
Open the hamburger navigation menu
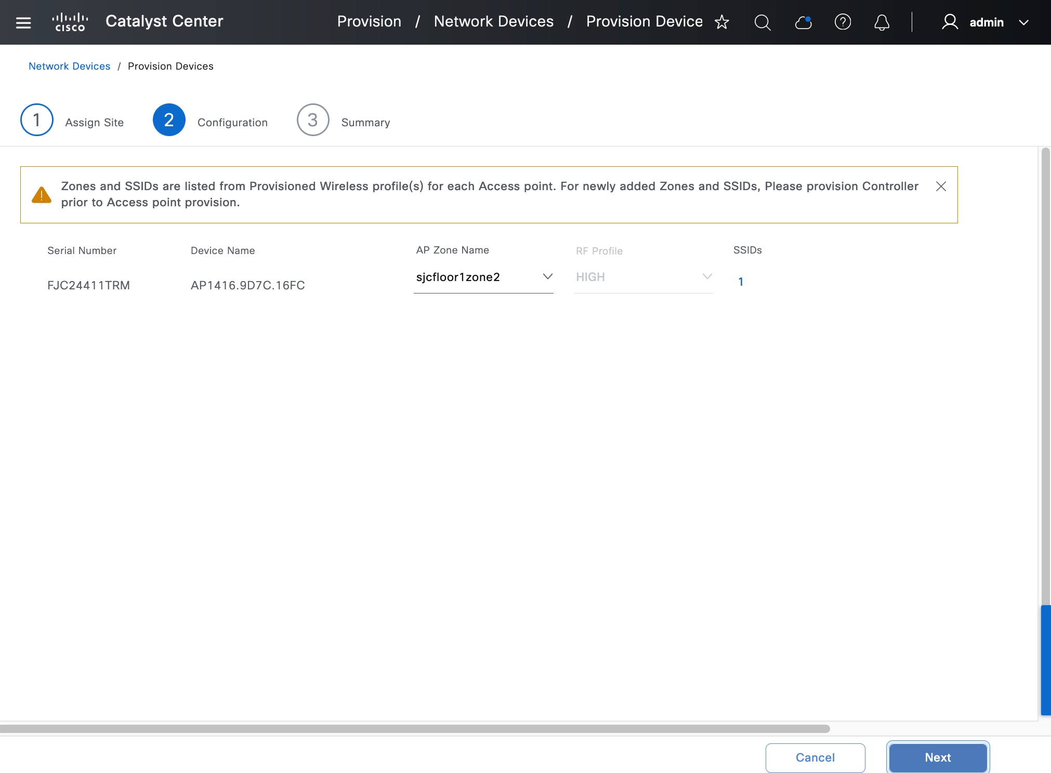point(23,22)
